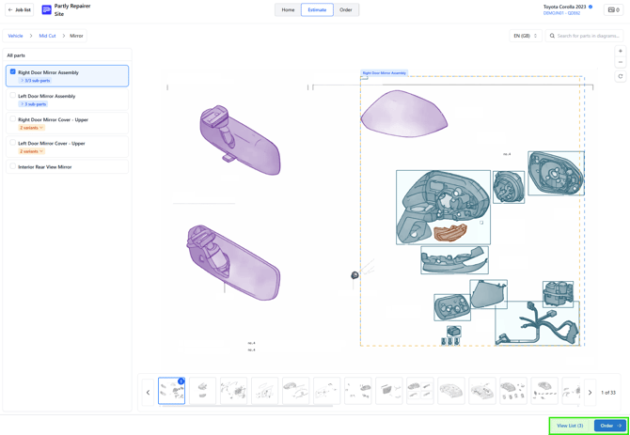Go to Vehicle in the breadcrumb

pyautogui.click(x=15, y=36)
